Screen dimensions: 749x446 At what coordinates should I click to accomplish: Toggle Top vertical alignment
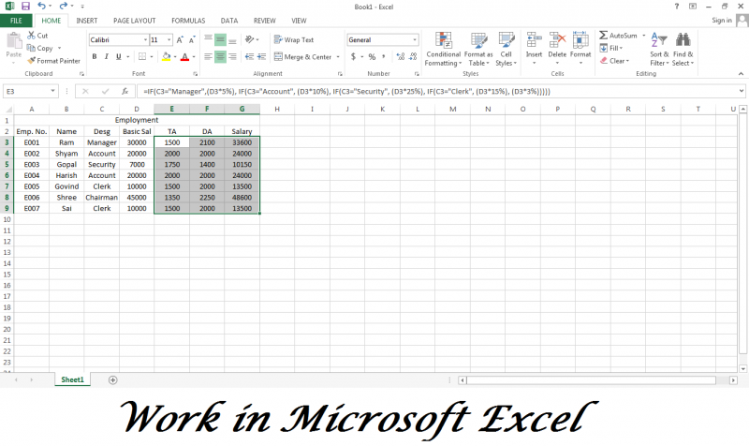[x=208, y=39]
